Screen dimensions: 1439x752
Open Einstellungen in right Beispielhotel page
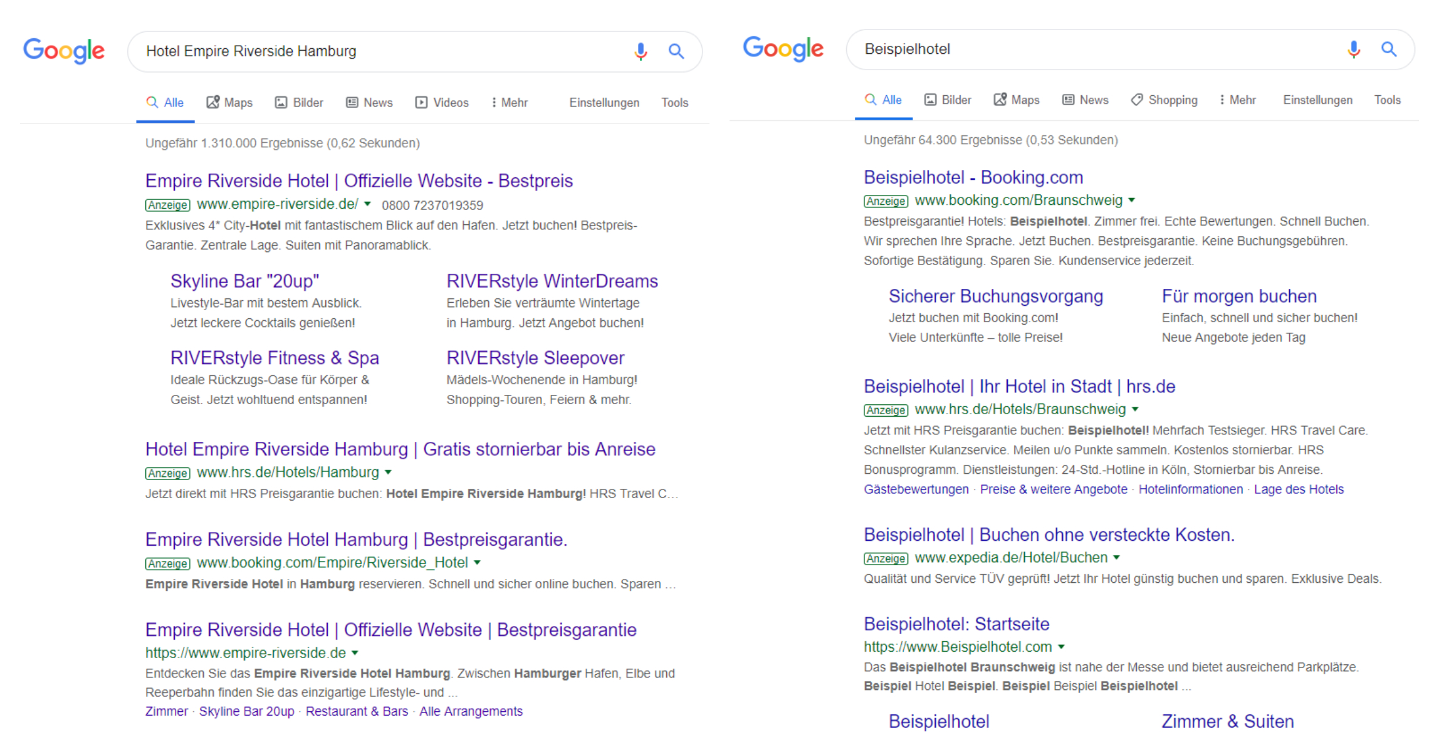pyautogui.click(x=1317, y=100)
